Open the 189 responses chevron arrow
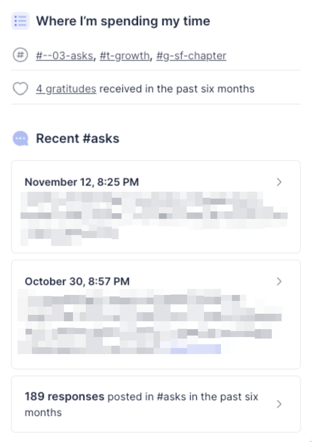The image size is (312, 442). tap(279, 404)
